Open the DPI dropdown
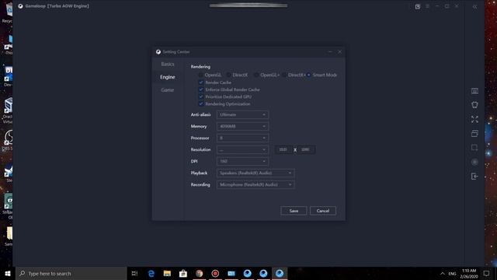 click(x=242, y=161)
